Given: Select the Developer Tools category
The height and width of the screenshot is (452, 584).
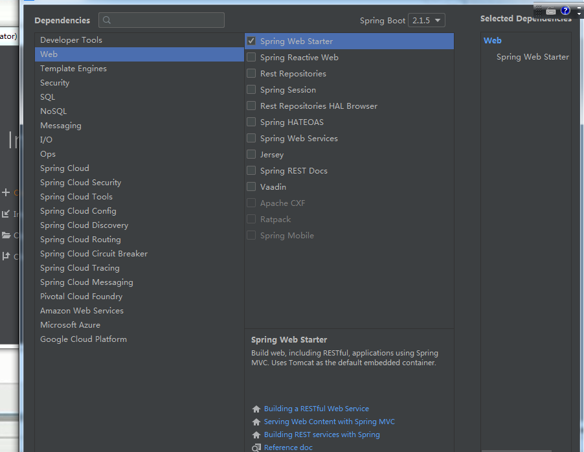Looking at the screenshot, I should coord(139,40).
